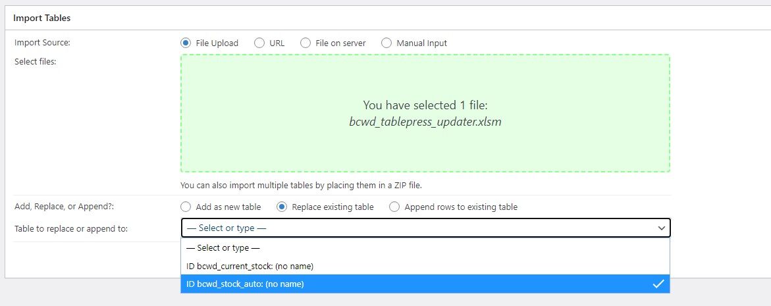Select the File on server option
Viewport: 771px width, 306px height.
click(x=306, y=43)
